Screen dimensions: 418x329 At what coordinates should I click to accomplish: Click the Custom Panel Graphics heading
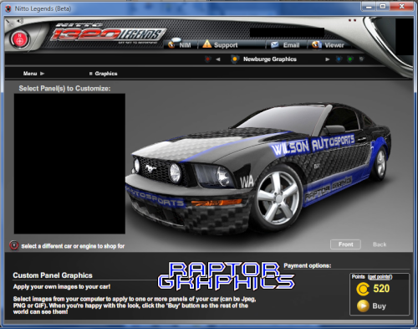click(53, 275)
